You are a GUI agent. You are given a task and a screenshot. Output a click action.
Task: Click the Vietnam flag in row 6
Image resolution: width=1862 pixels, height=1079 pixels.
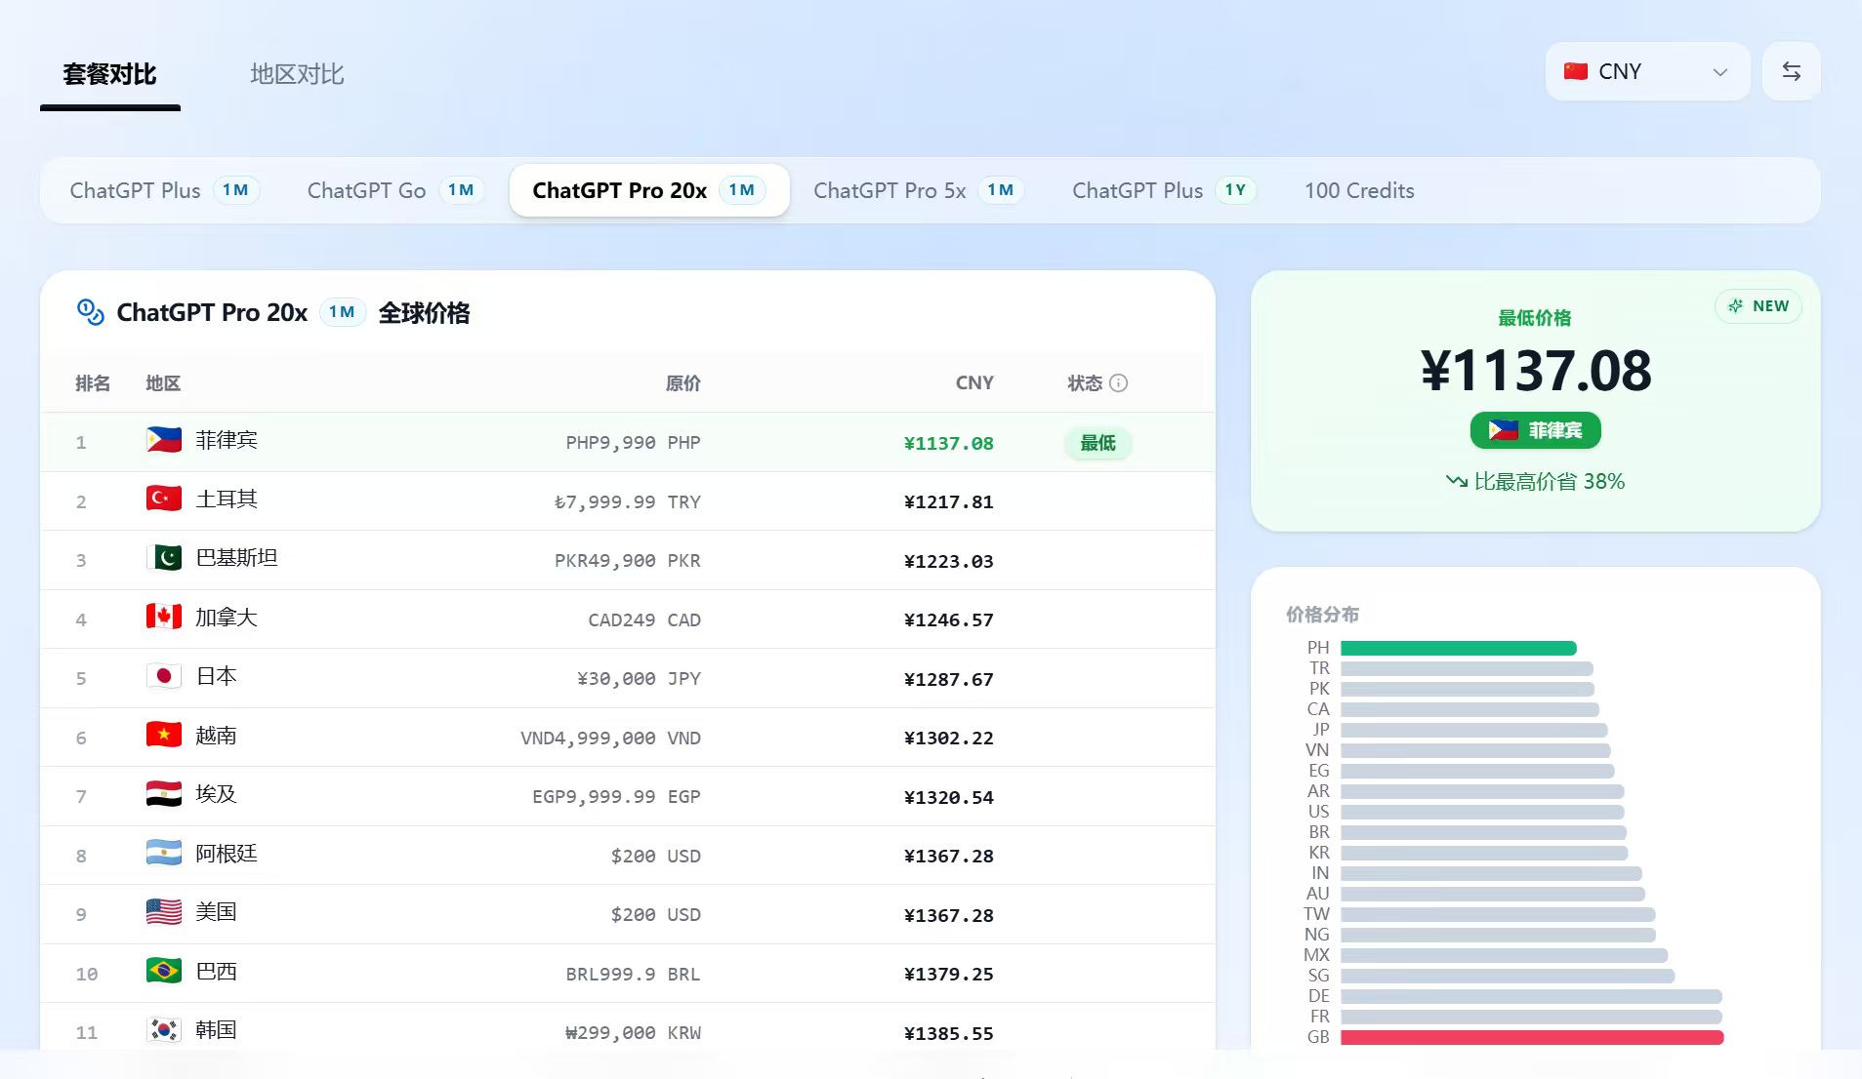[164, 736]
